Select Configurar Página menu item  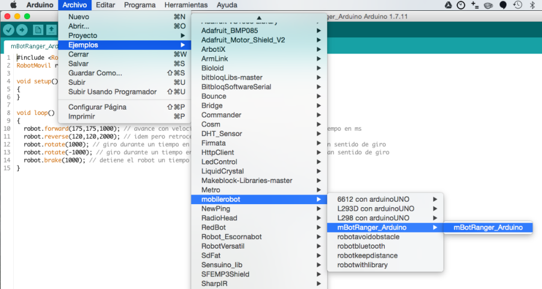(x=125, y=107)
